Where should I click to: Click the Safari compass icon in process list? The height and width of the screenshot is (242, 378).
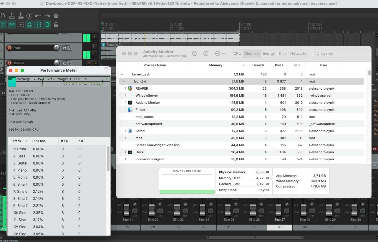point(130,131)
